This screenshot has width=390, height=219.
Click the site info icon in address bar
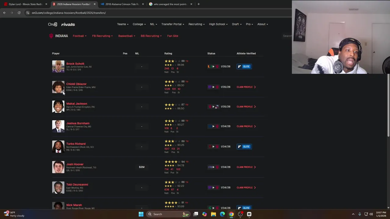click(x=28, y=13)
